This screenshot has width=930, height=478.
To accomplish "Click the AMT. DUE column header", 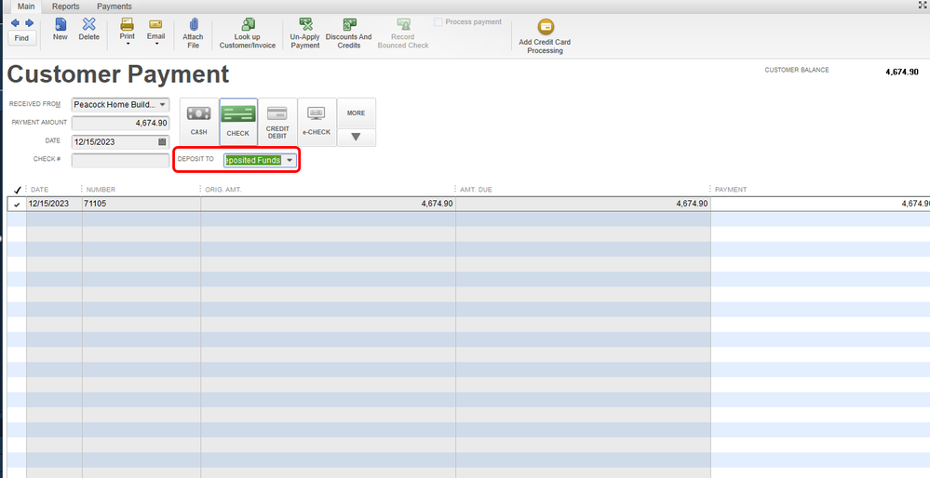I will [477, 190].
